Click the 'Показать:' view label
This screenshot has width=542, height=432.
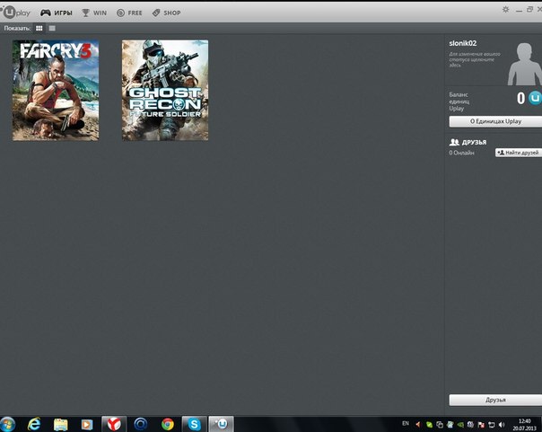coord(17,29)
